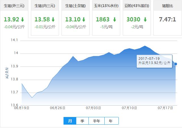
Task: Click the green down arrow beside 1863
Action: click(x=115, y=20)
